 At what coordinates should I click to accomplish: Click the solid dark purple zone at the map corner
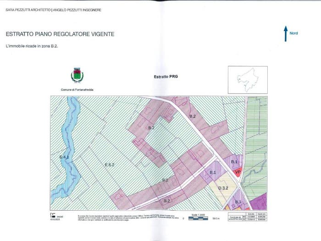tap(259, 201)
